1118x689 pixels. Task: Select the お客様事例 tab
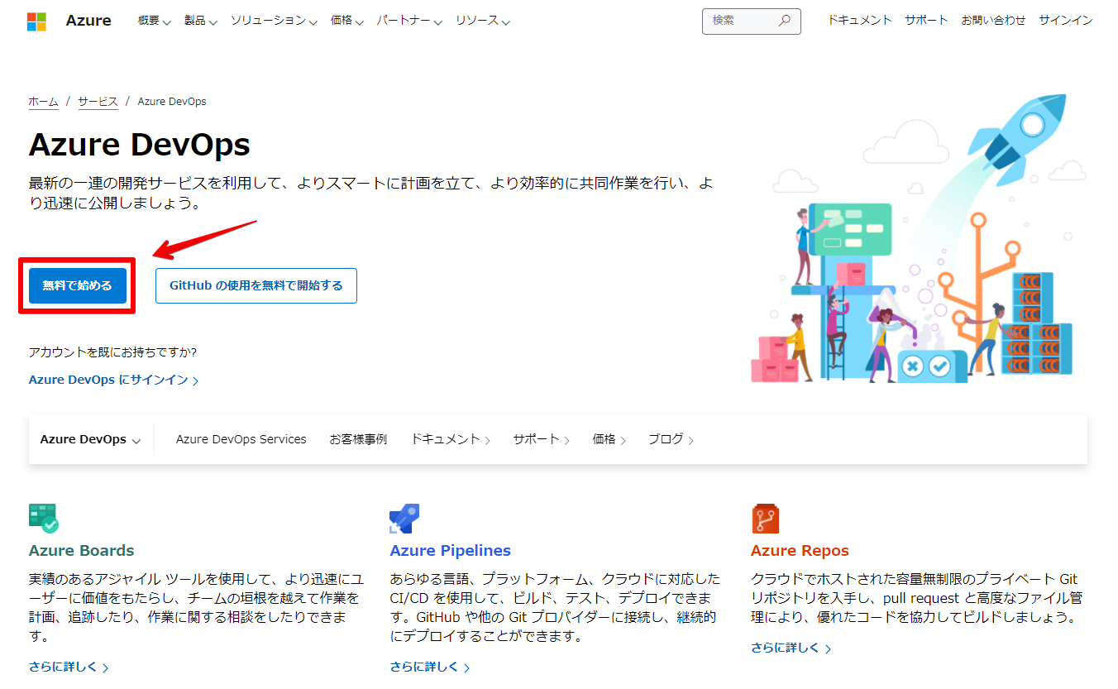coord(358,440)
